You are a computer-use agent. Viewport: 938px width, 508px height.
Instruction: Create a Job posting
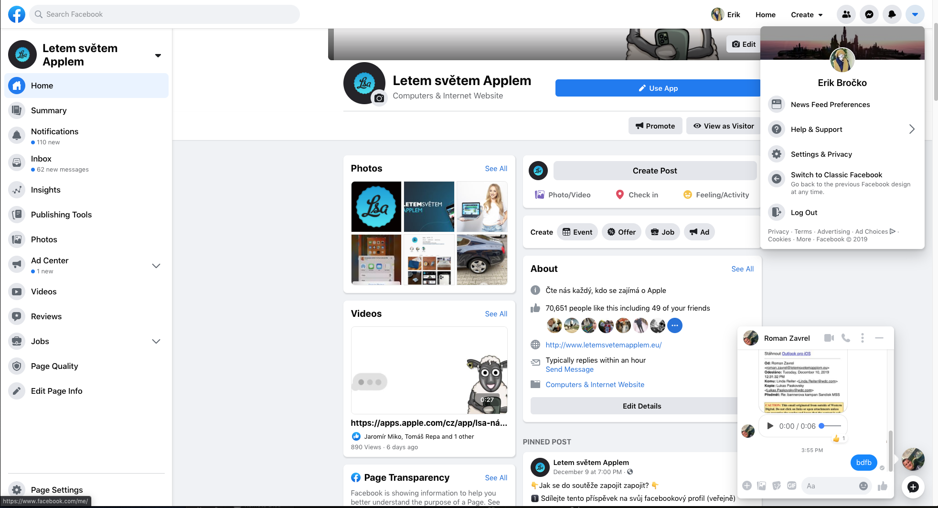(662, 232)
